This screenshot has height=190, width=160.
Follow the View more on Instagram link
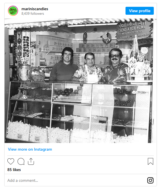pos(30,149)
